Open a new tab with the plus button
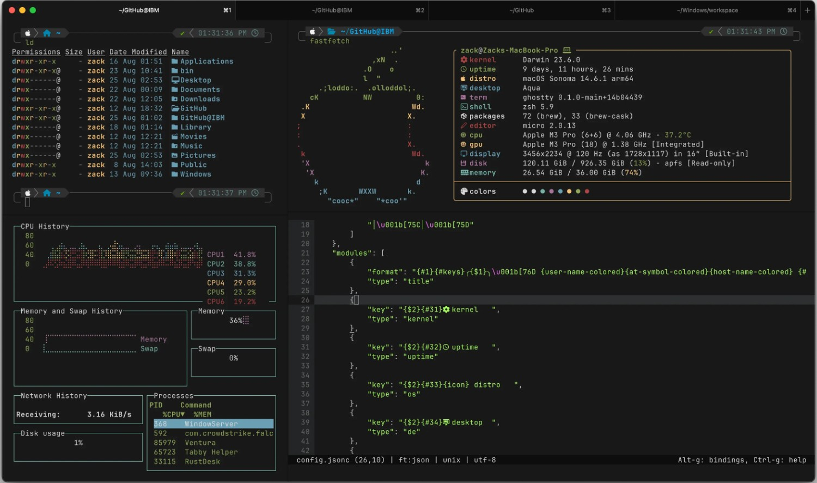Screen dimensions: 817x483 click(808, 10)
